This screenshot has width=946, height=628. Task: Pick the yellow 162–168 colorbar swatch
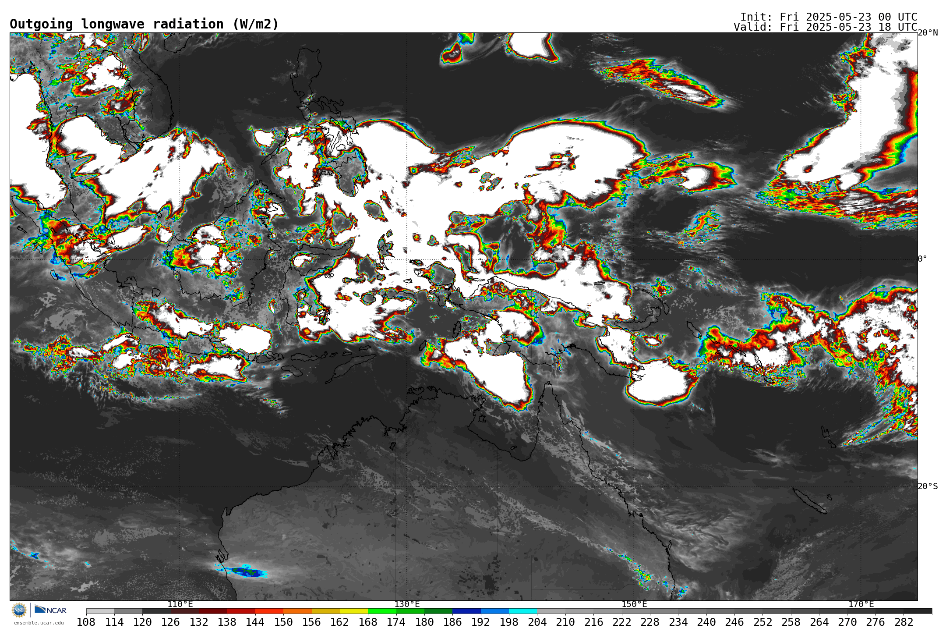(354, 611)
